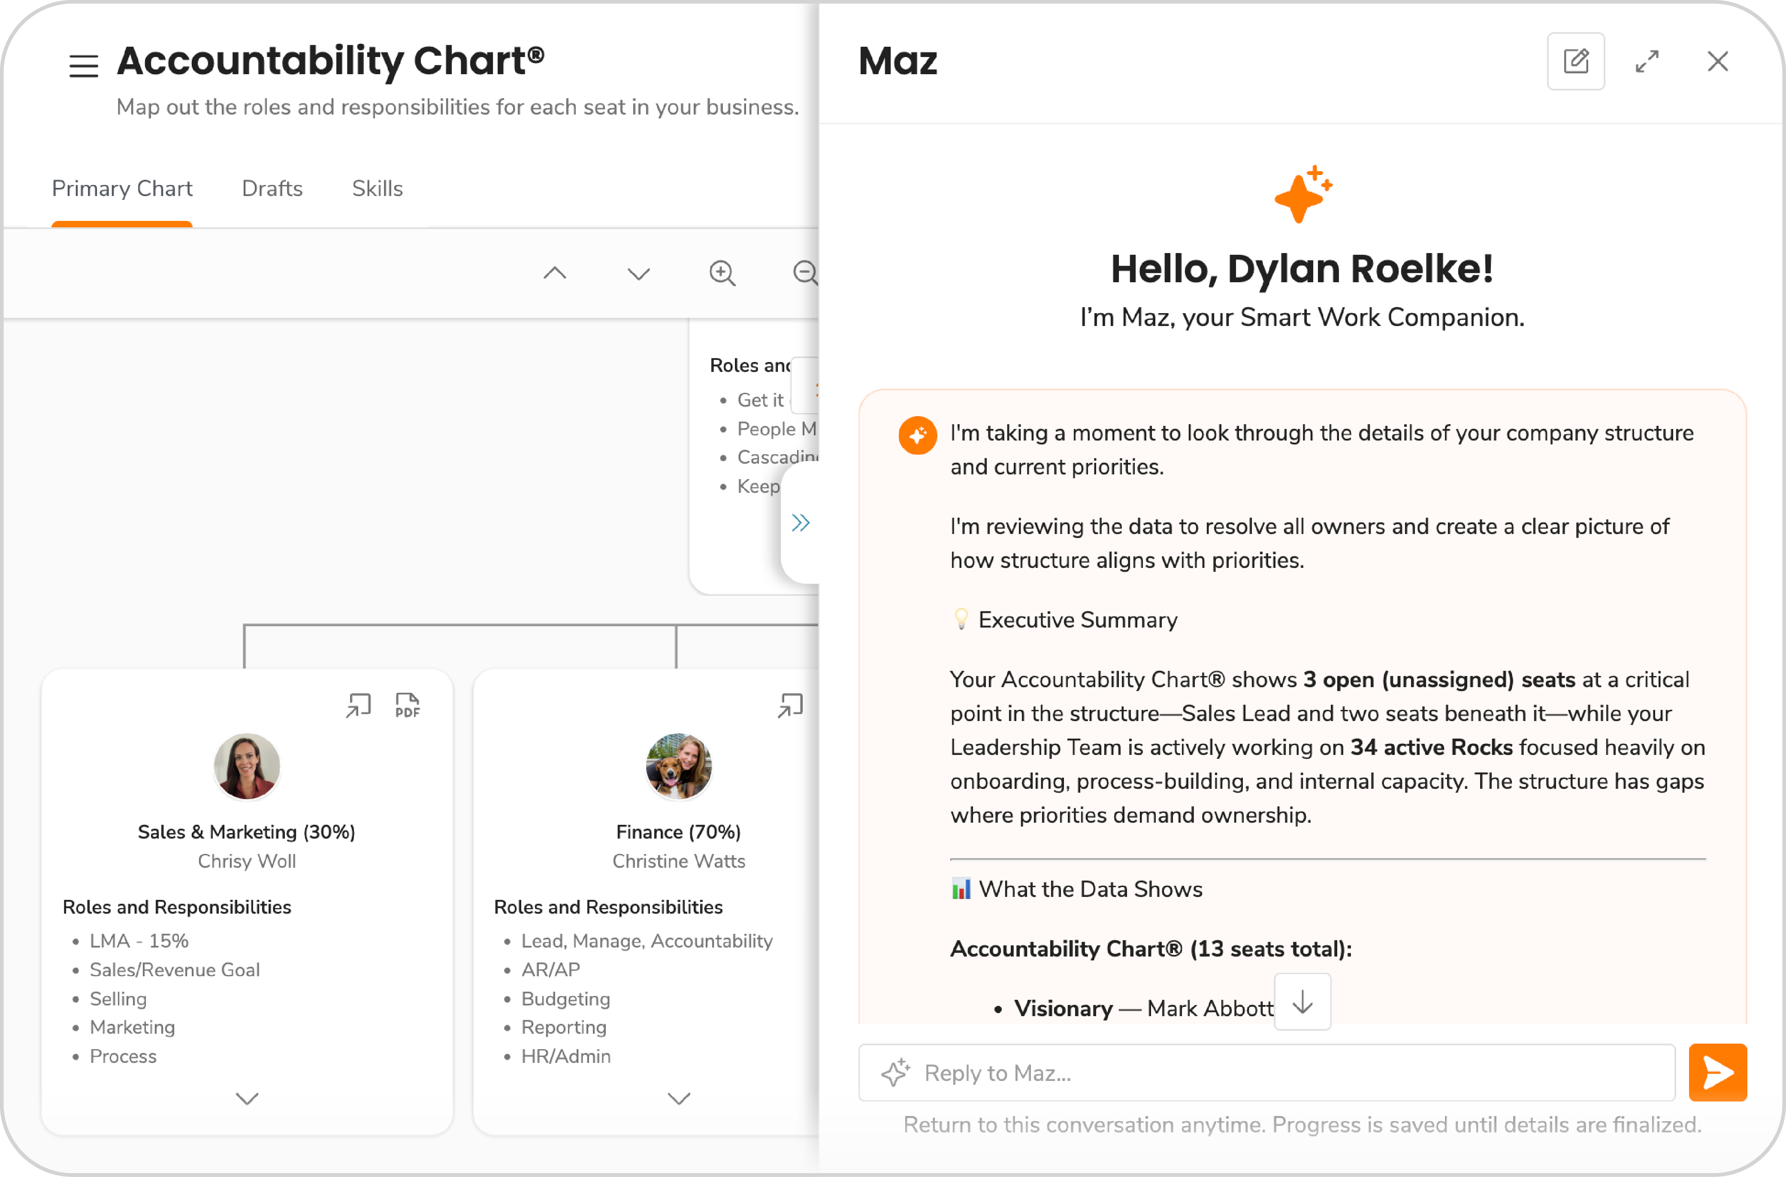This screenshot has height=1177, width=1786.
Task: Click the zoom out magnifier icon
Action: click(806, 272)
